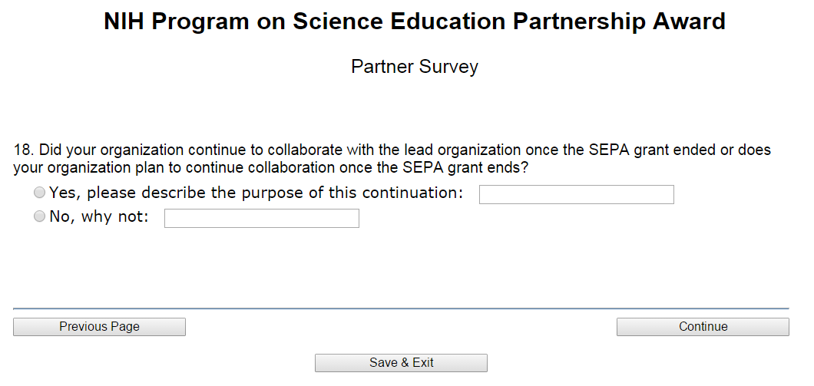Click the question number "18."
The height and width of the screenshot is (386, 814).
[24, 150]
